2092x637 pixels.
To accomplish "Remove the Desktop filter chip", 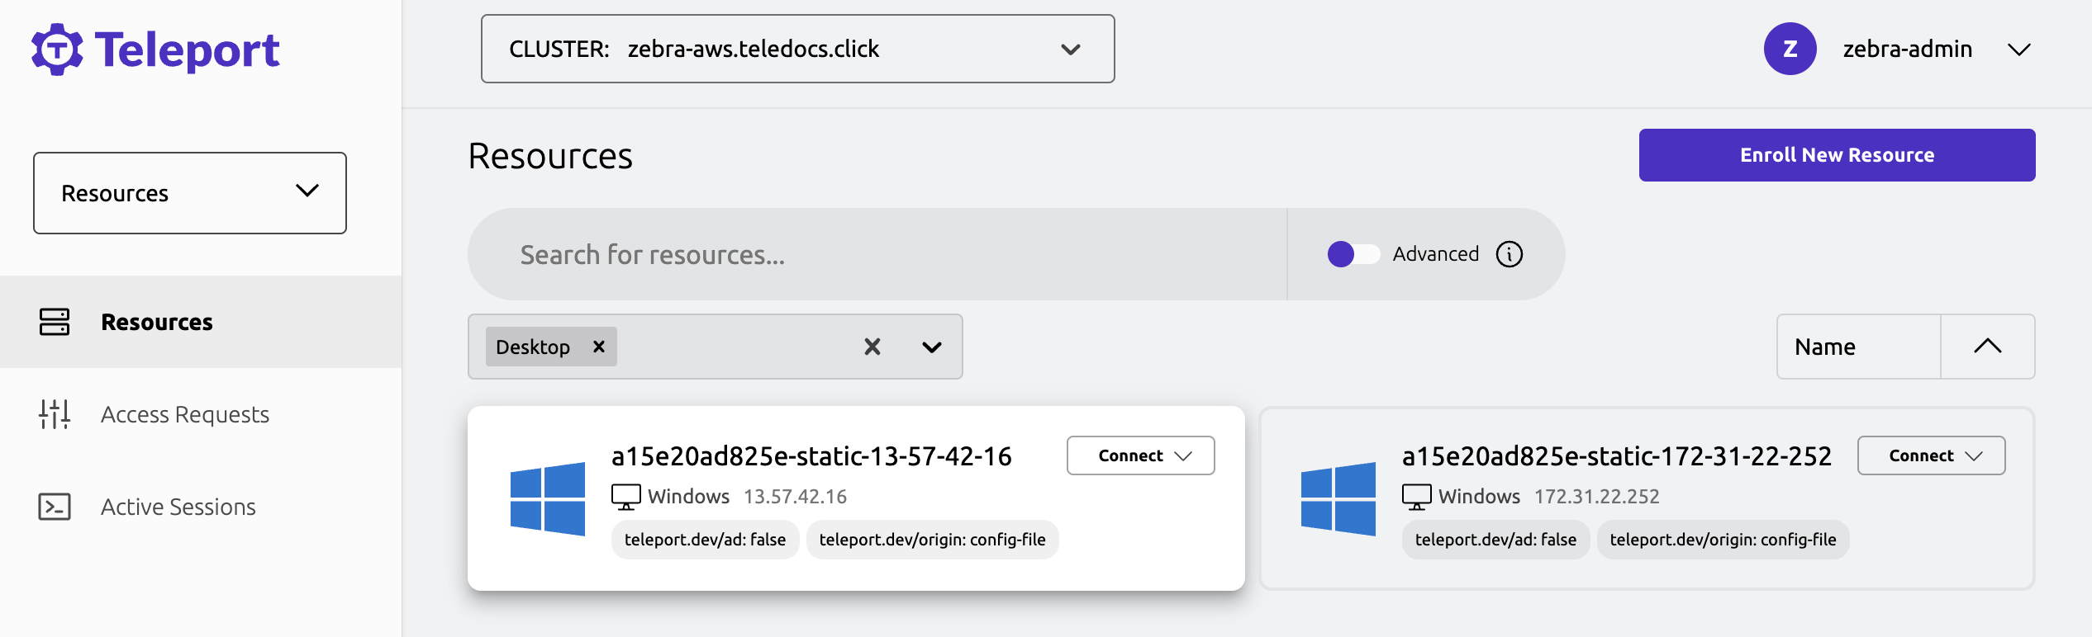I will click(599, 347).
